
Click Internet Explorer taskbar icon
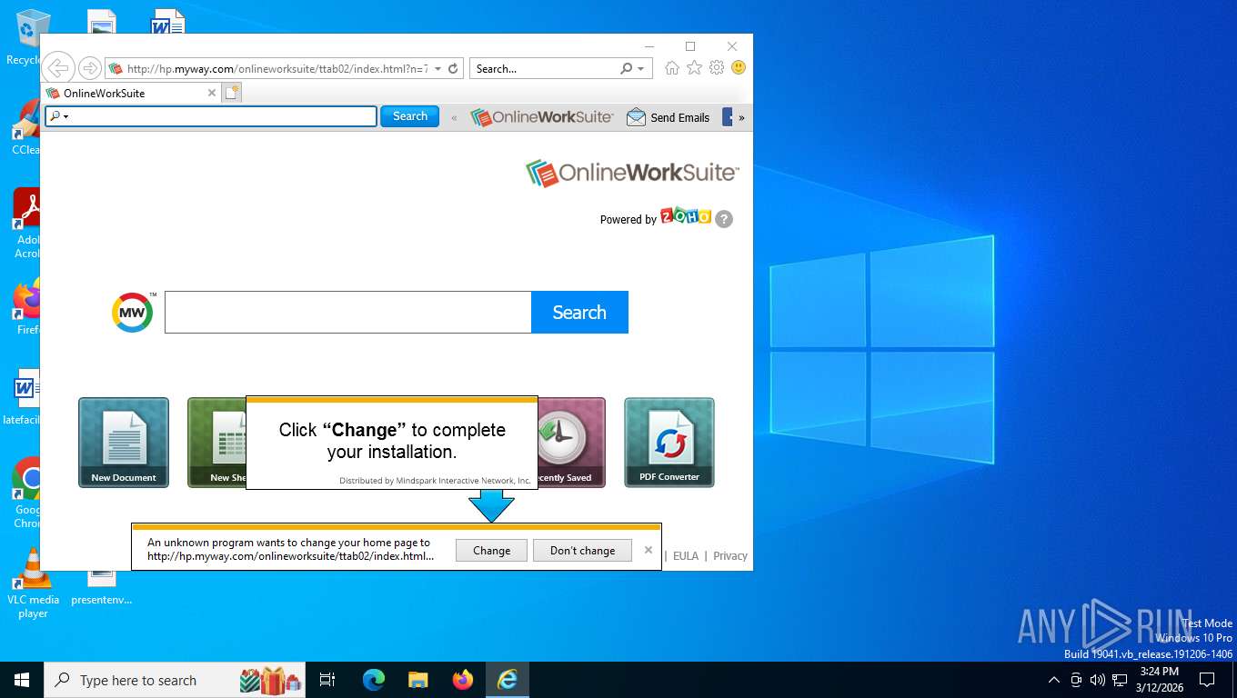(508, 680)
